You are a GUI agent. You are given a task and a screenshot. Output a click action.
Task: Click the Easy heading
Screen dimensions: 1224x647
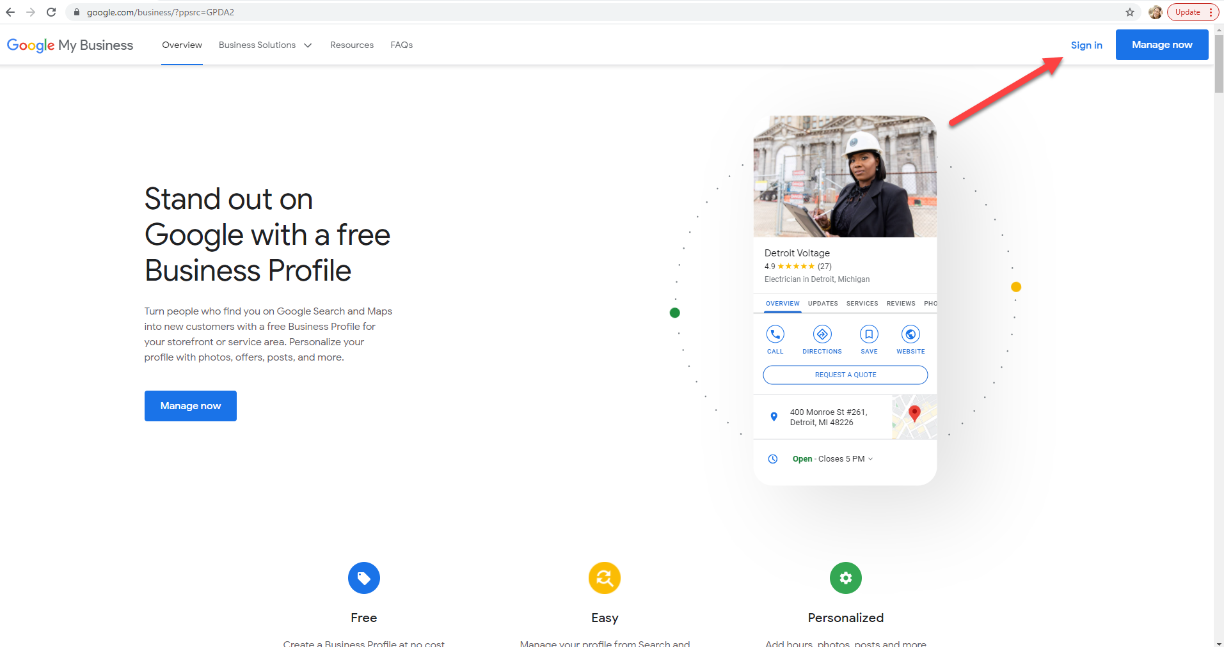tap(605, 618)
